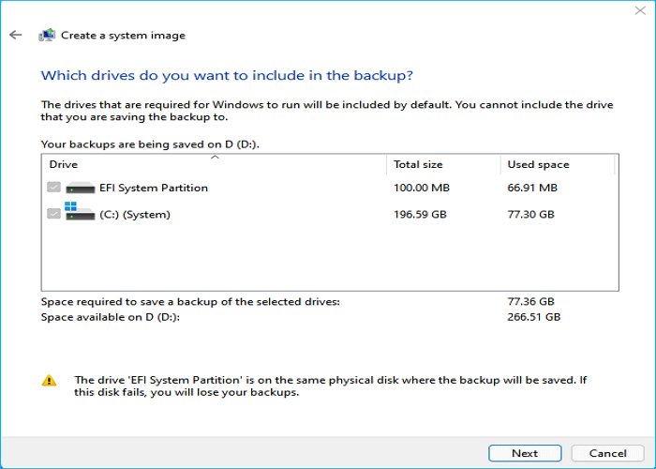Click the 77.36 GB required space value
656x469 pixels.
click(x=530, y=301)
